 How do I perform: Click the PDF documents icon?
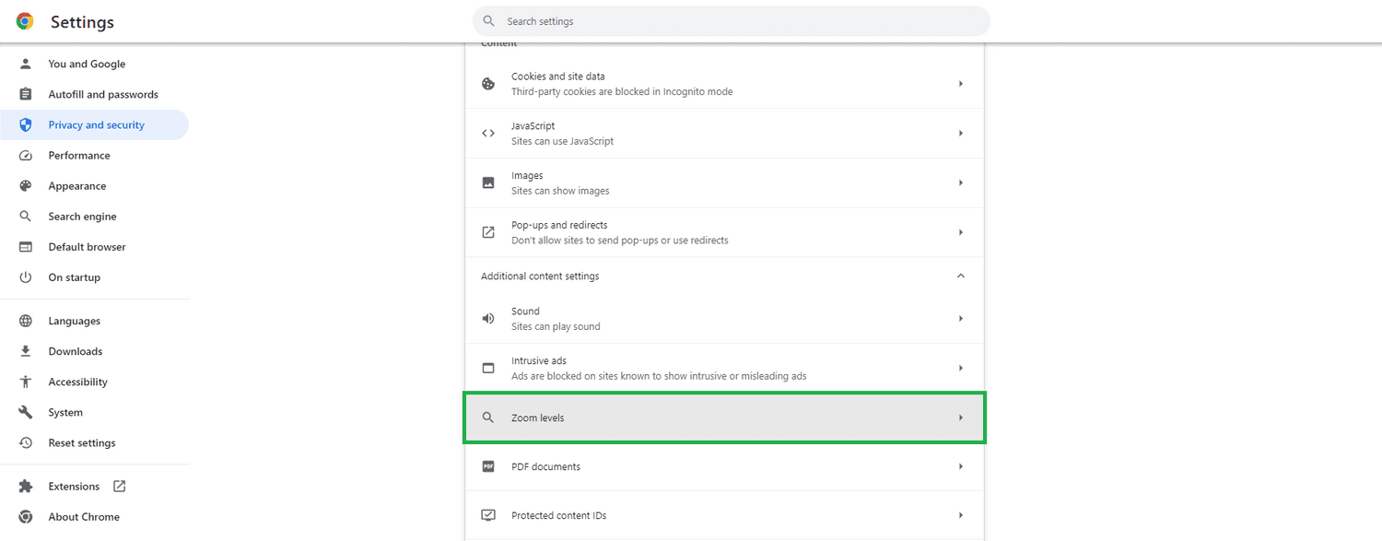click(x=487, y=466)
